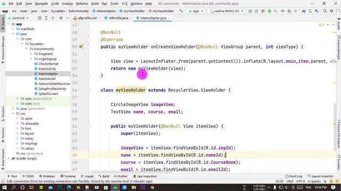Viewport: 341px width, 191px height.
Task: Toggle the Structure tool window button
Action: [3, 114]
